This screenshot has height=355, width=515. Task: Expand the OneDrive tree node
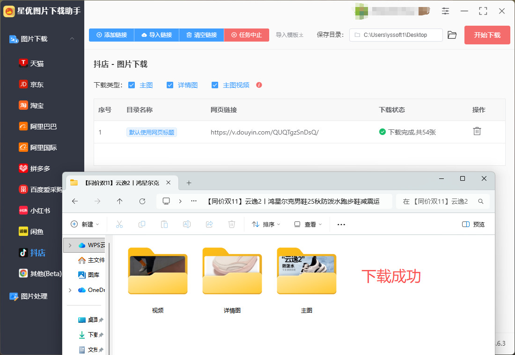pos(70,290)
